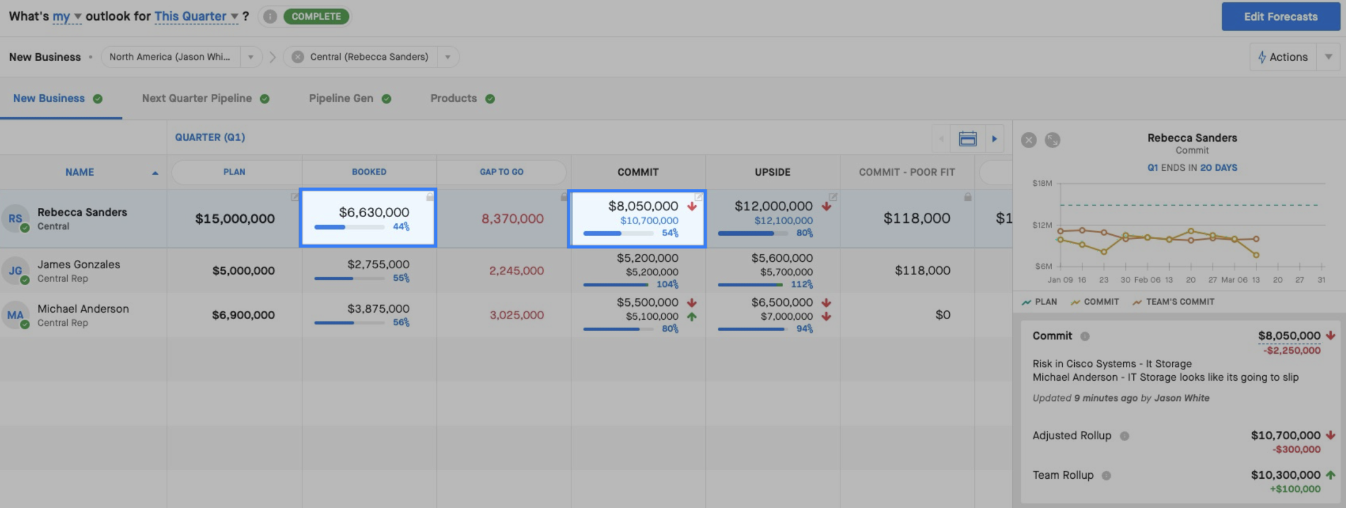This screenshot has height=508, width=1346.
Task: Expand the North America (Jason White) dropdown arrow
Action: (x=251, y=57)
